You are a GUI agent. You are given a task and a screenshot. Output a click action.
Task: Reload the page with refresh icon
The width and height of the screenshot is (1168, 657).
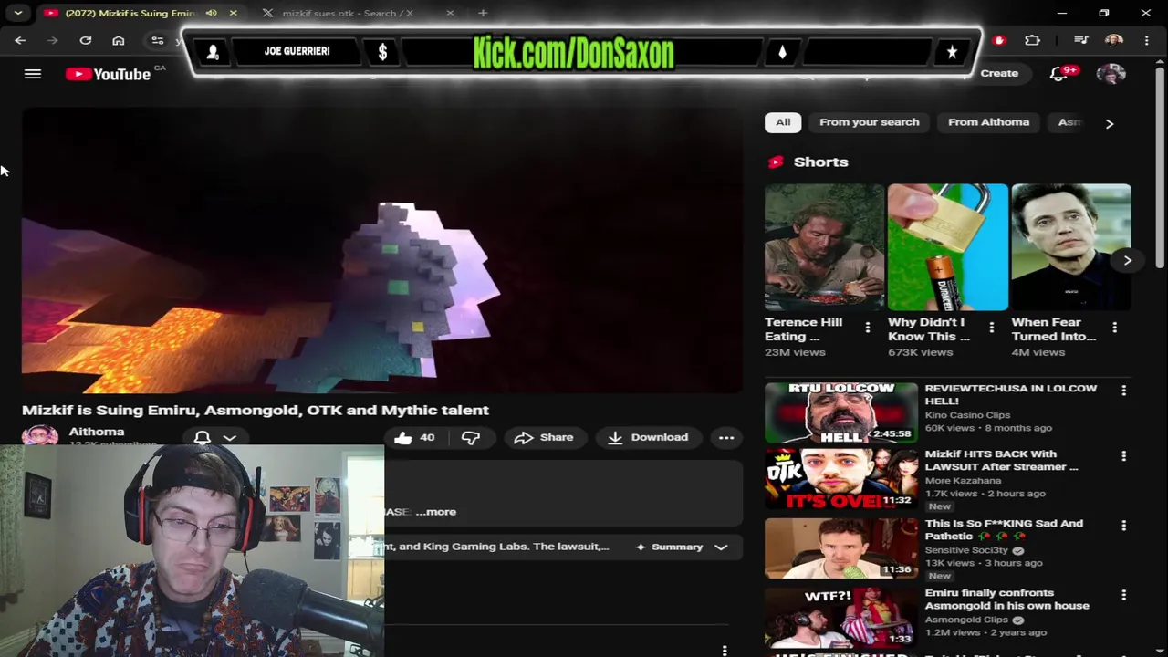click(x=86, y=40)
